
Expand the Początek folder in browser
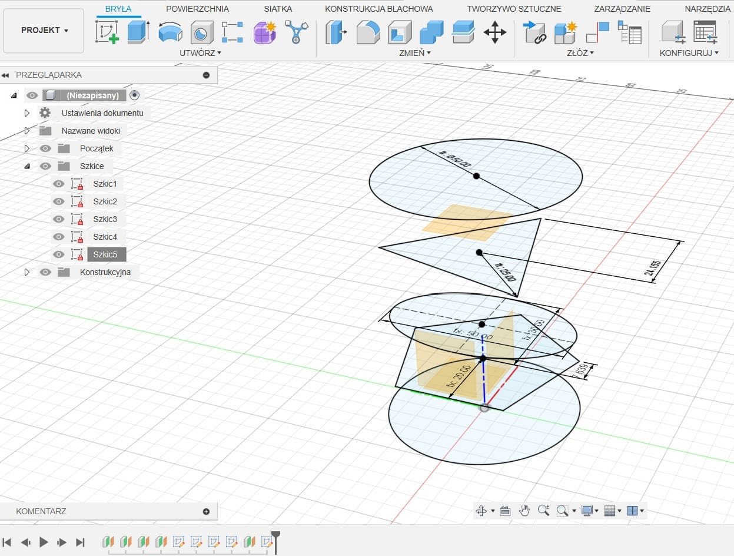[26, 148]
